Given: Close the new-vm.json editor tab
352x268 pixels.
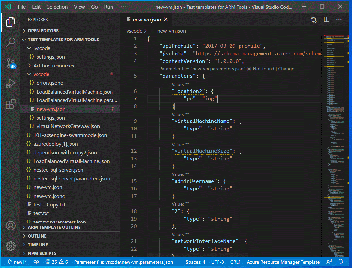Looking at the screenshot, I should pos(166,19).
